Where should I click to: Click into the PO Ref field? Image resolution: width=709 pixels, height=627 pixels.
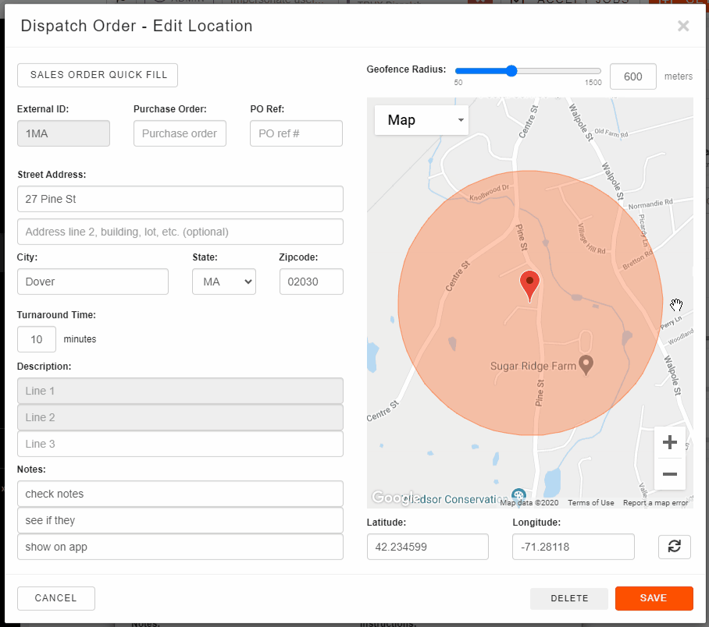[296, 133]
